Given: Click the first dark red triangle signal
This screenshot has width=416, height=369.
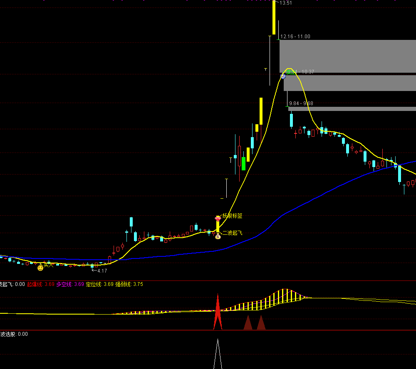Looking at the screenshot, I should 248,323.
